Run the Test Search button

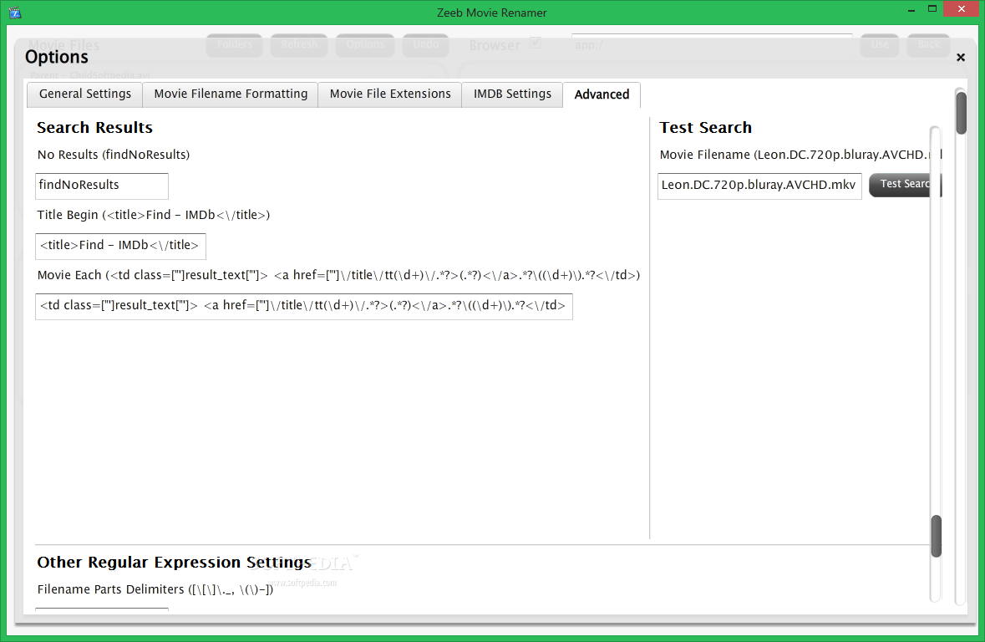(904, 185)
